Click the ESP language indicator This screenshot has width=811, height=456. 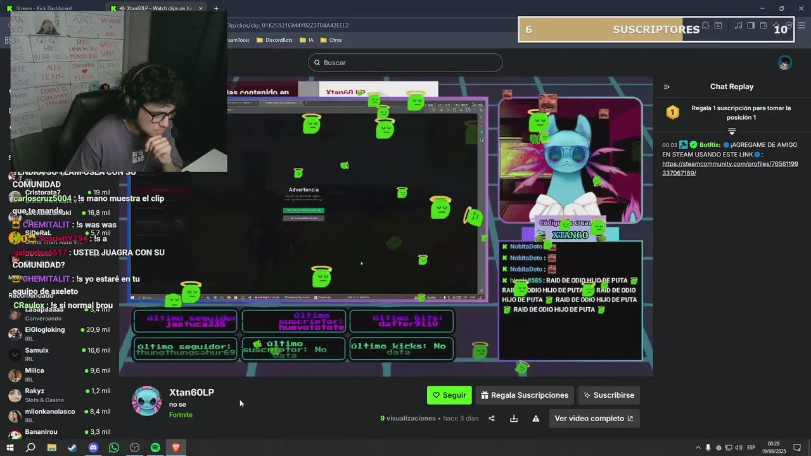751,448
